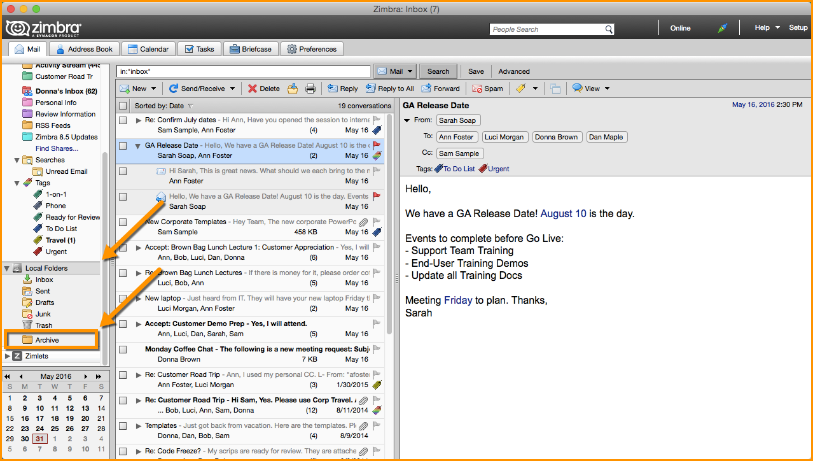Toggle the red flag on GA Release Date
The image size is (813, 461).
(375, 145)
